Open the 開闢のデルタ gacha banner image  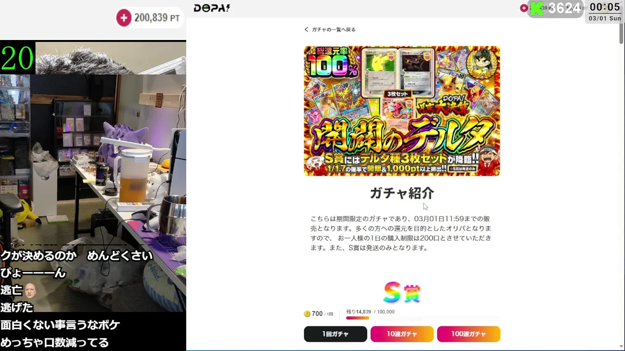(402, 111)
